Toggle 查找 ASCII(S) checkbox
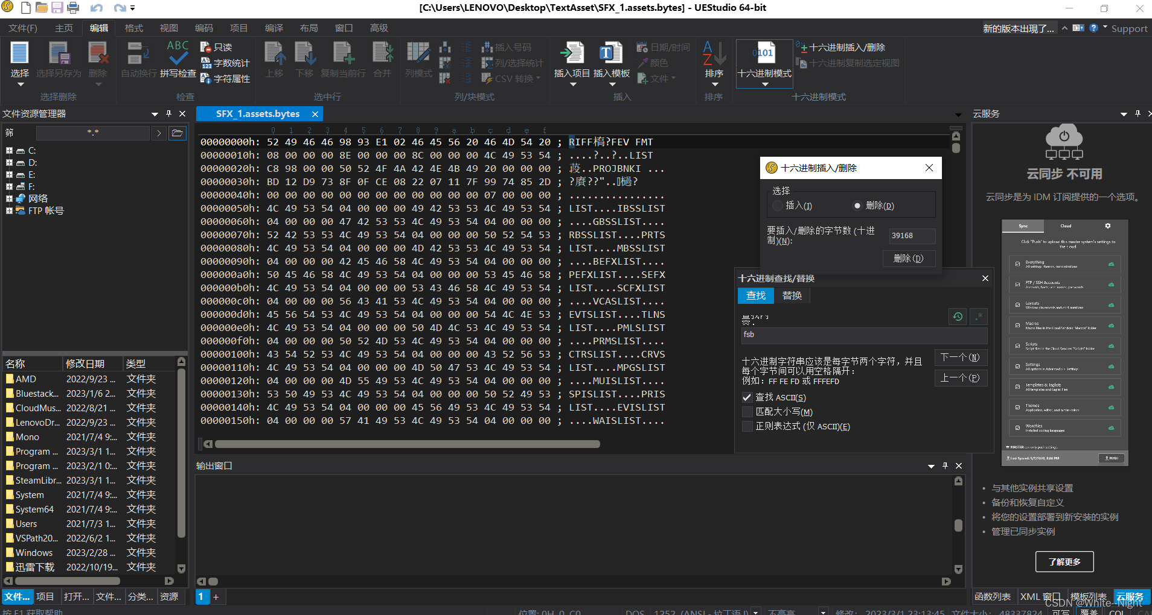 [747, 397]
